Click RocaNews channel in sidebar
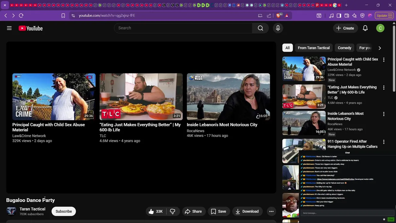The height and width of the screenshot is (223, 396). pyautogui.click(x=335, y=124)
